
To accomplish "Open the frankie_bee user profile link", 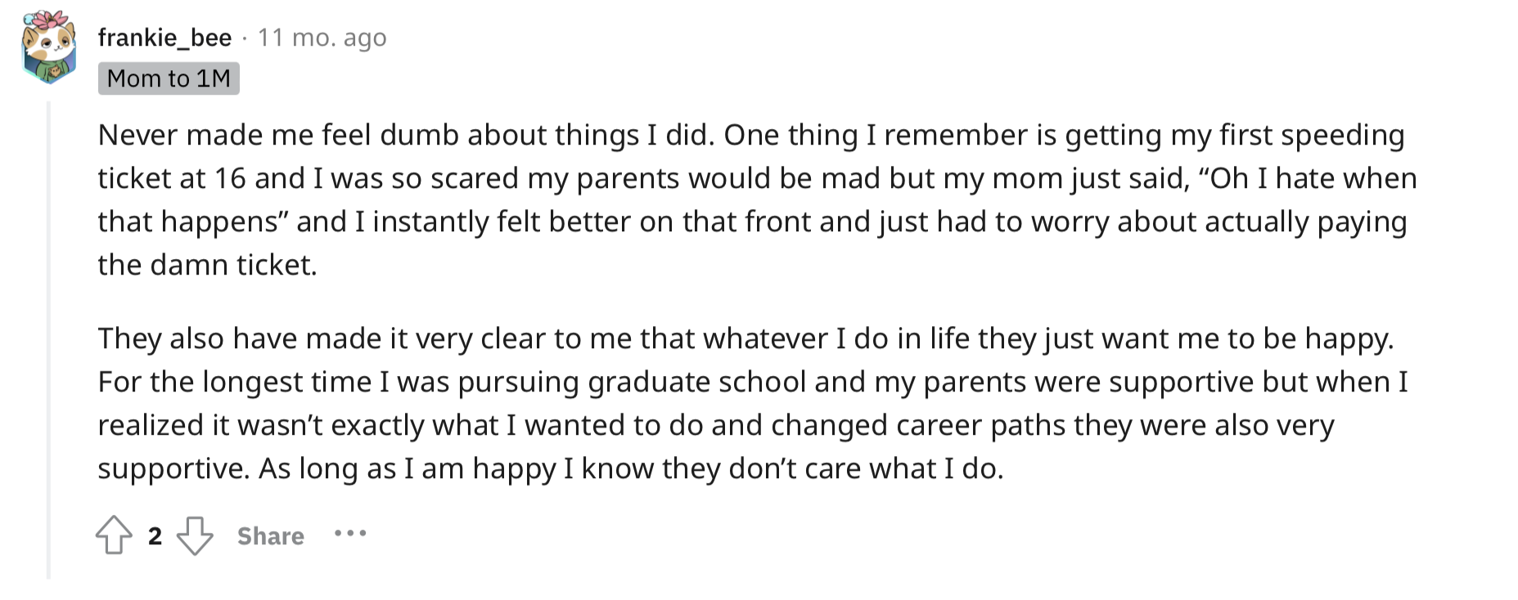I will (x=164, y=38).
